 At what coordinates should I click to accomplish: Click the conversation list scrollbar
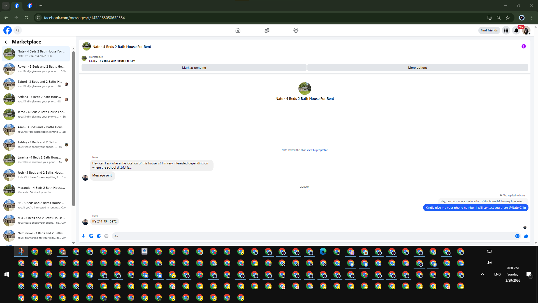[x=73, y=128]
